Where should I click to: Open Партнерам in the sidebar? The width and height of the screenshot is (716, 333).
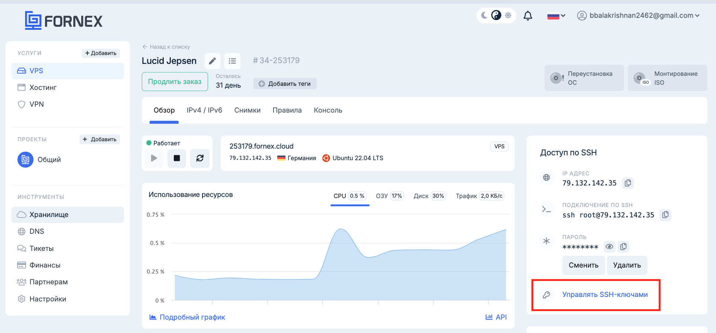[68, 282]
